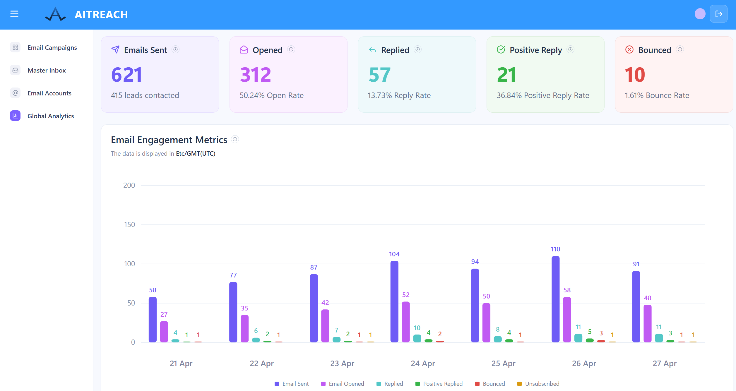736x391 pixels.
Task: Click the Replied arrow icon
Action: click(x=372, y=50)
